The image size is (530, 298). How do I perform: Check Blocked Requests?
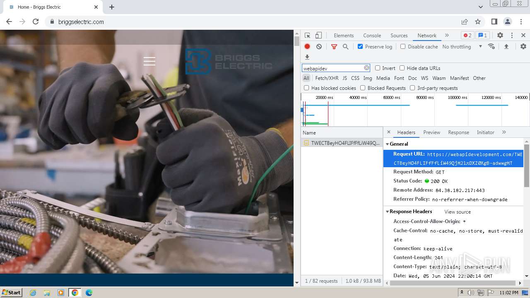[363, 88]
